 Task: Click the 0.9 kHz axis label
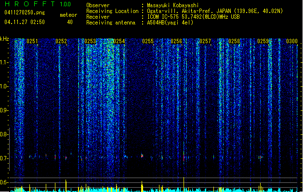[4, 110]
